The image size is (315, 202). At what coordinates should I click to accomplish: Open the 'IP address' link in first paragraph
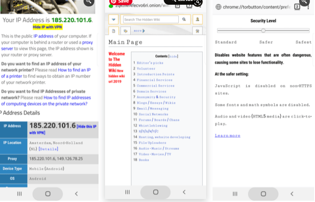(x=43, y=36)
